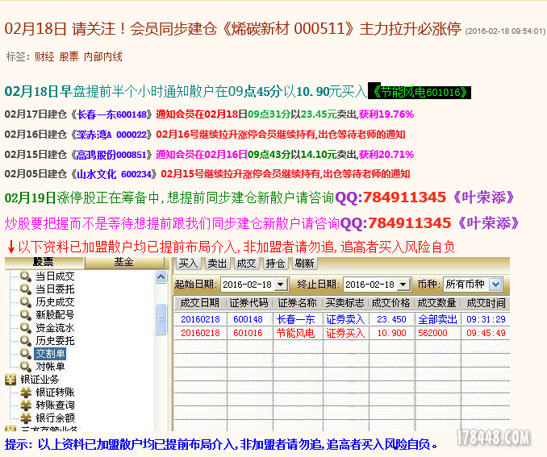Click the 买入 toolbar button
This screenshot has width=547, height=457.
(x=188, y=264)
